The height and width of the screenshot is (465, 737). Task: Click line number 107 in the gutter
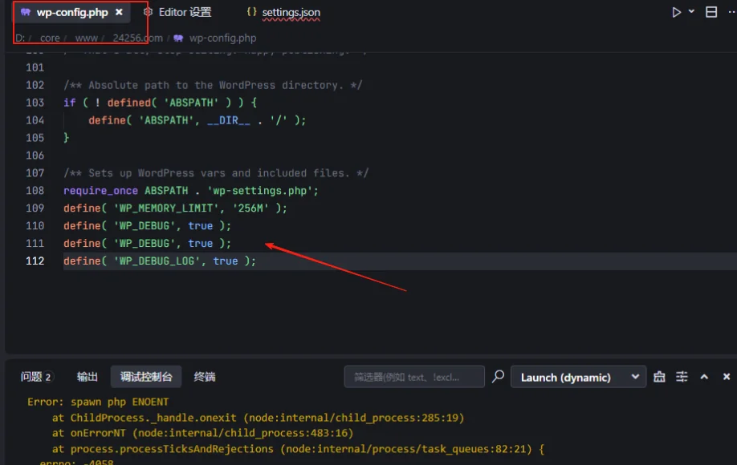click(x=35, y=173)
